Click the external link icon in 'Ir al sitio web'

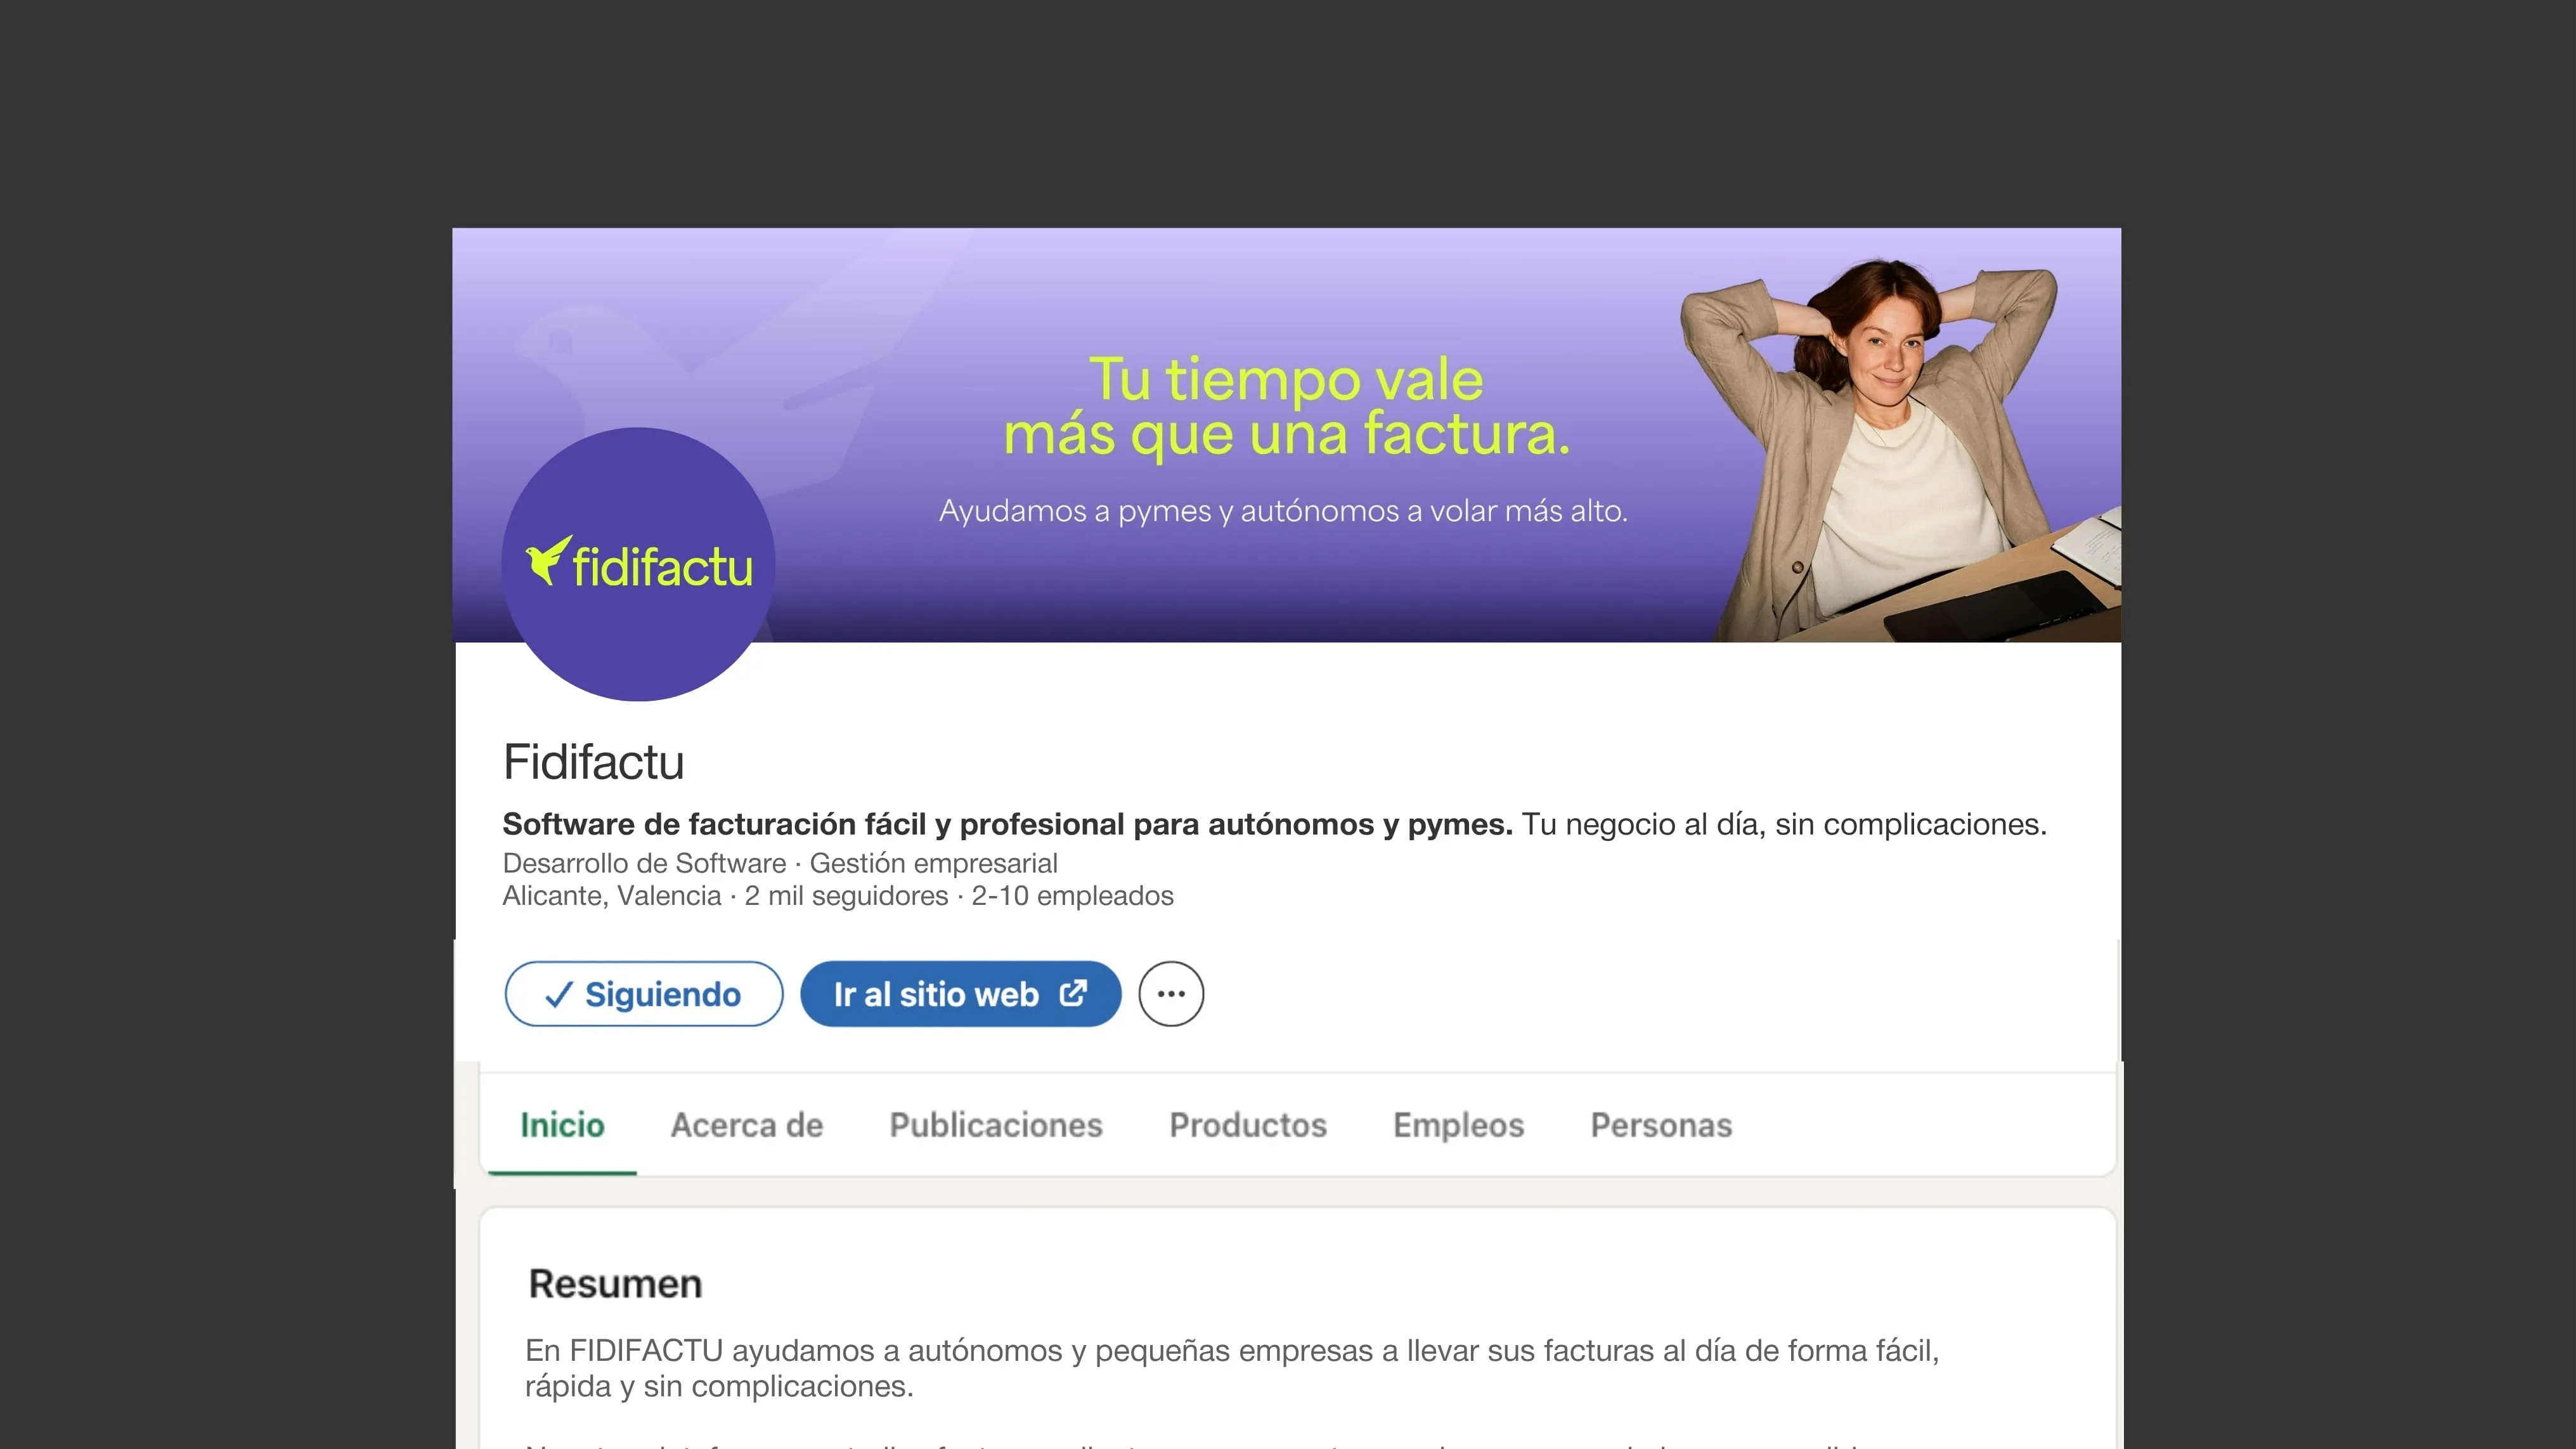(x=1073, y=993)
